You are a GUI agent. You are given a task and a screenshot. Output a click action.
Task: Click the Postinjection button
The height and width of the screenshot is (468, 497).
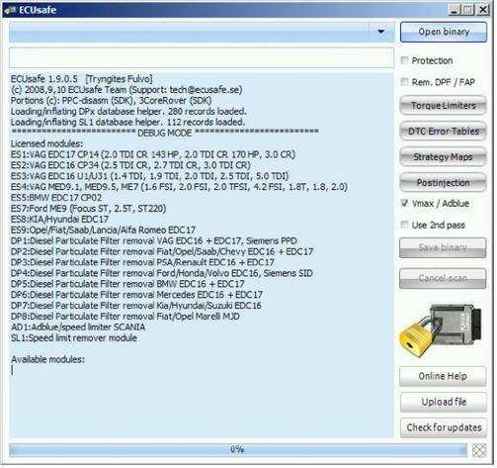pos(443,182)
